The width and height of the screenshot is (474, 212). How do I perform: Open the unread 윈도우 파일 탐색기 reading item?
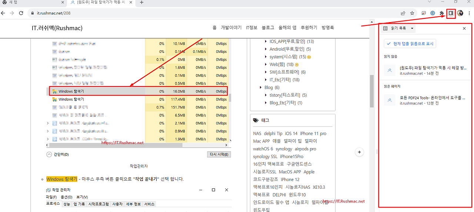click(x=425, y=70)
